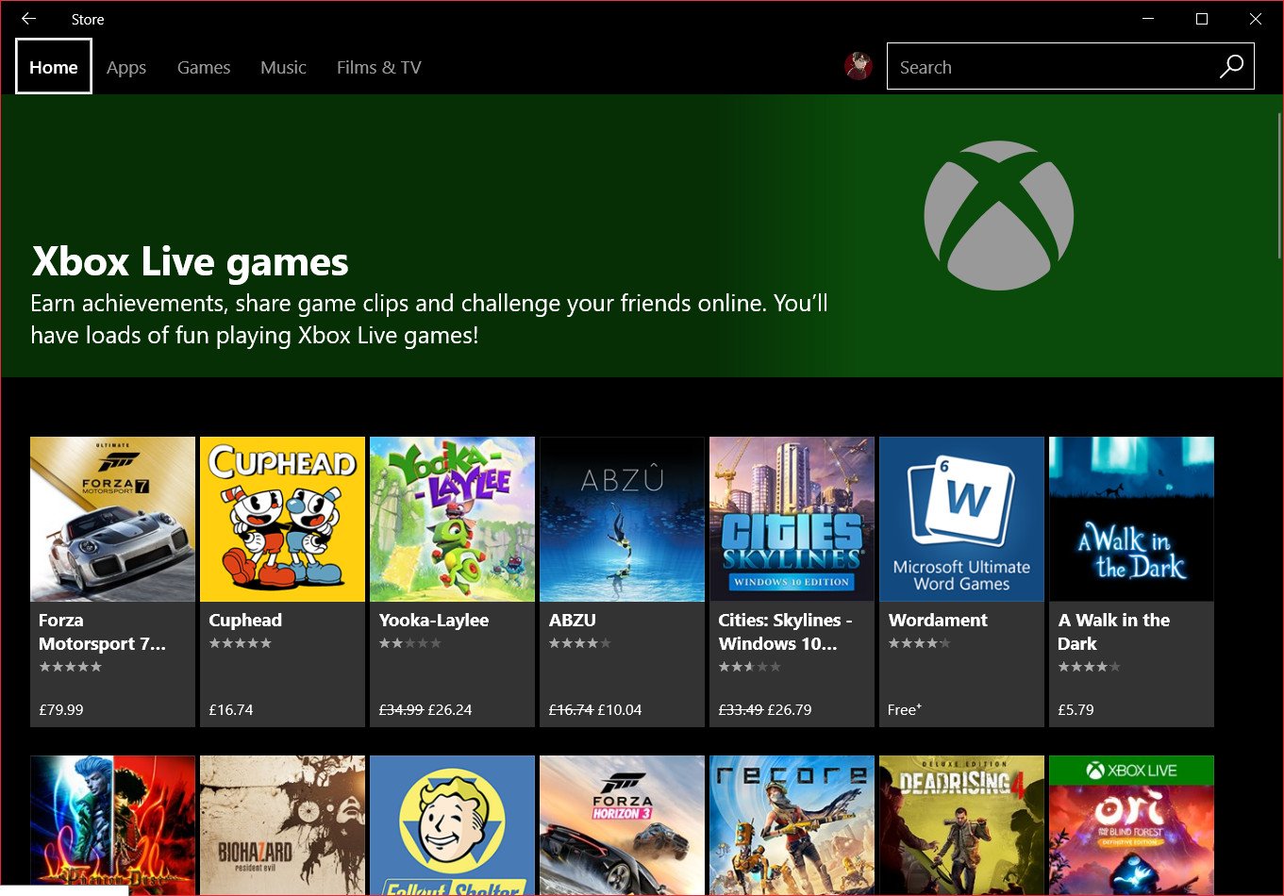
Task: Open the Biohazard Resident Evil cover art
Action: pos(283,825)
